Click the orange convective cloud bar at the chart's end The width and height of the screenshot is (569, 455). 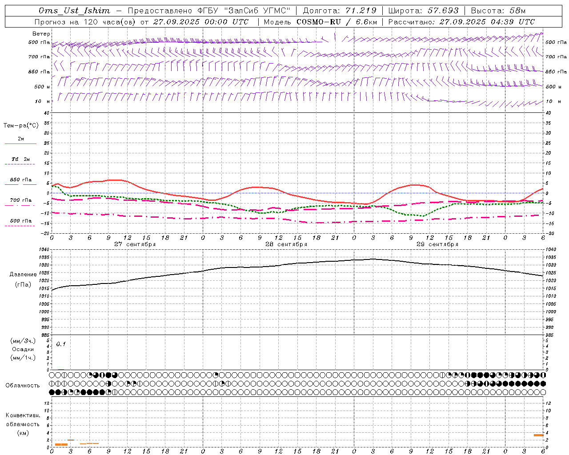538,435
